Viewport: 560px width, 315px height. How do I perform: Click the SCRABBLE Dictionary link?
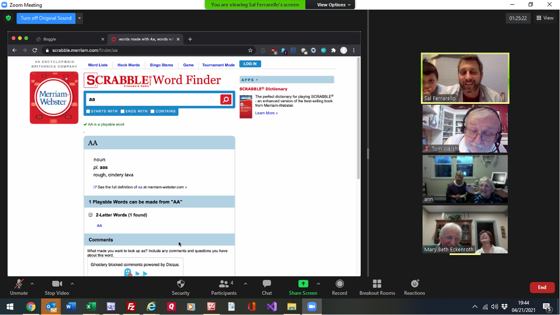pos(263,89)
